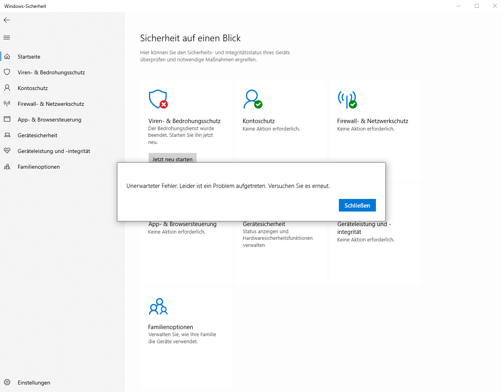Click the 'Sicherheit auf einen Blick' heading
The image size is (502, 392).
190,38
